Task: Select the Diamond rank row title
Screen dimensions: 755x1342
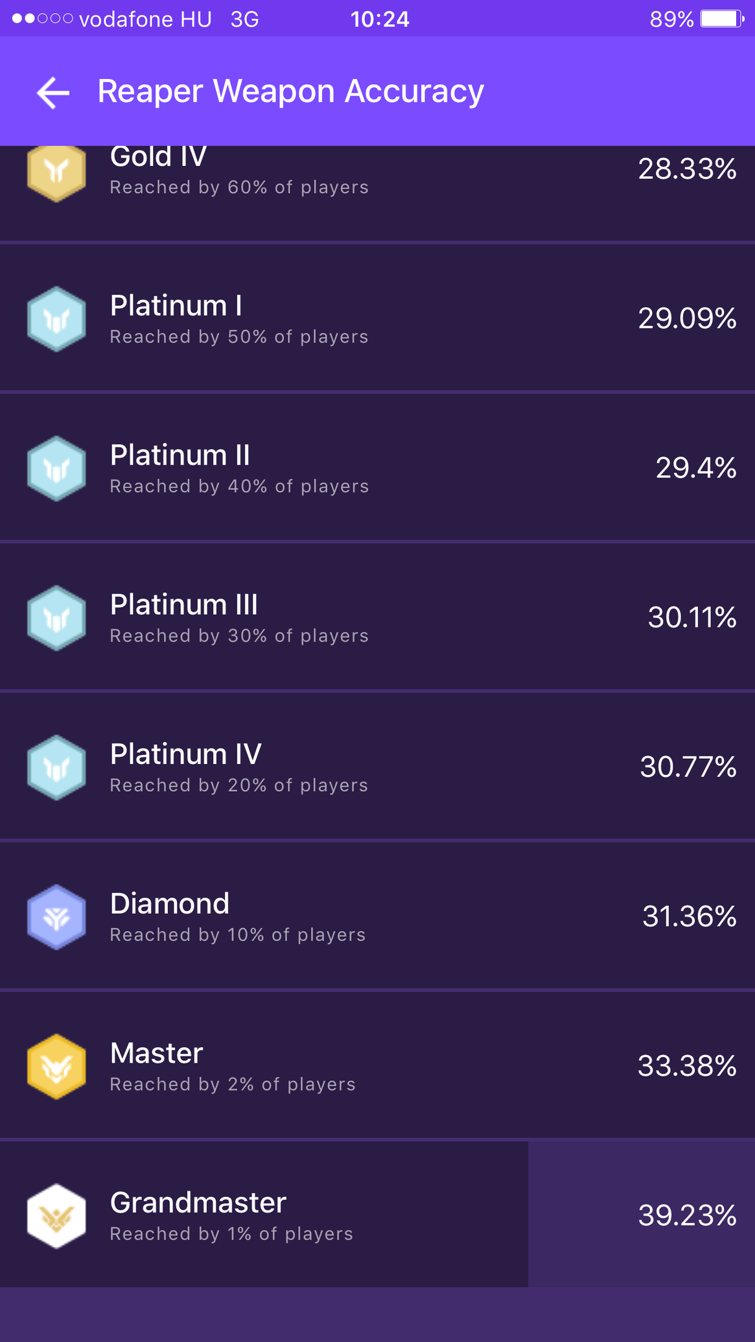Action: (x=170, y=903)
